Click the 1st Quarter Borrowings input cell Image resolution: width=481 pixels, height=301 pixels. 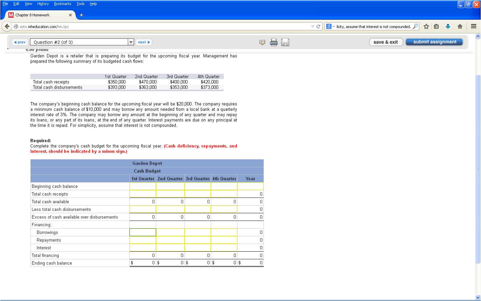143,232
